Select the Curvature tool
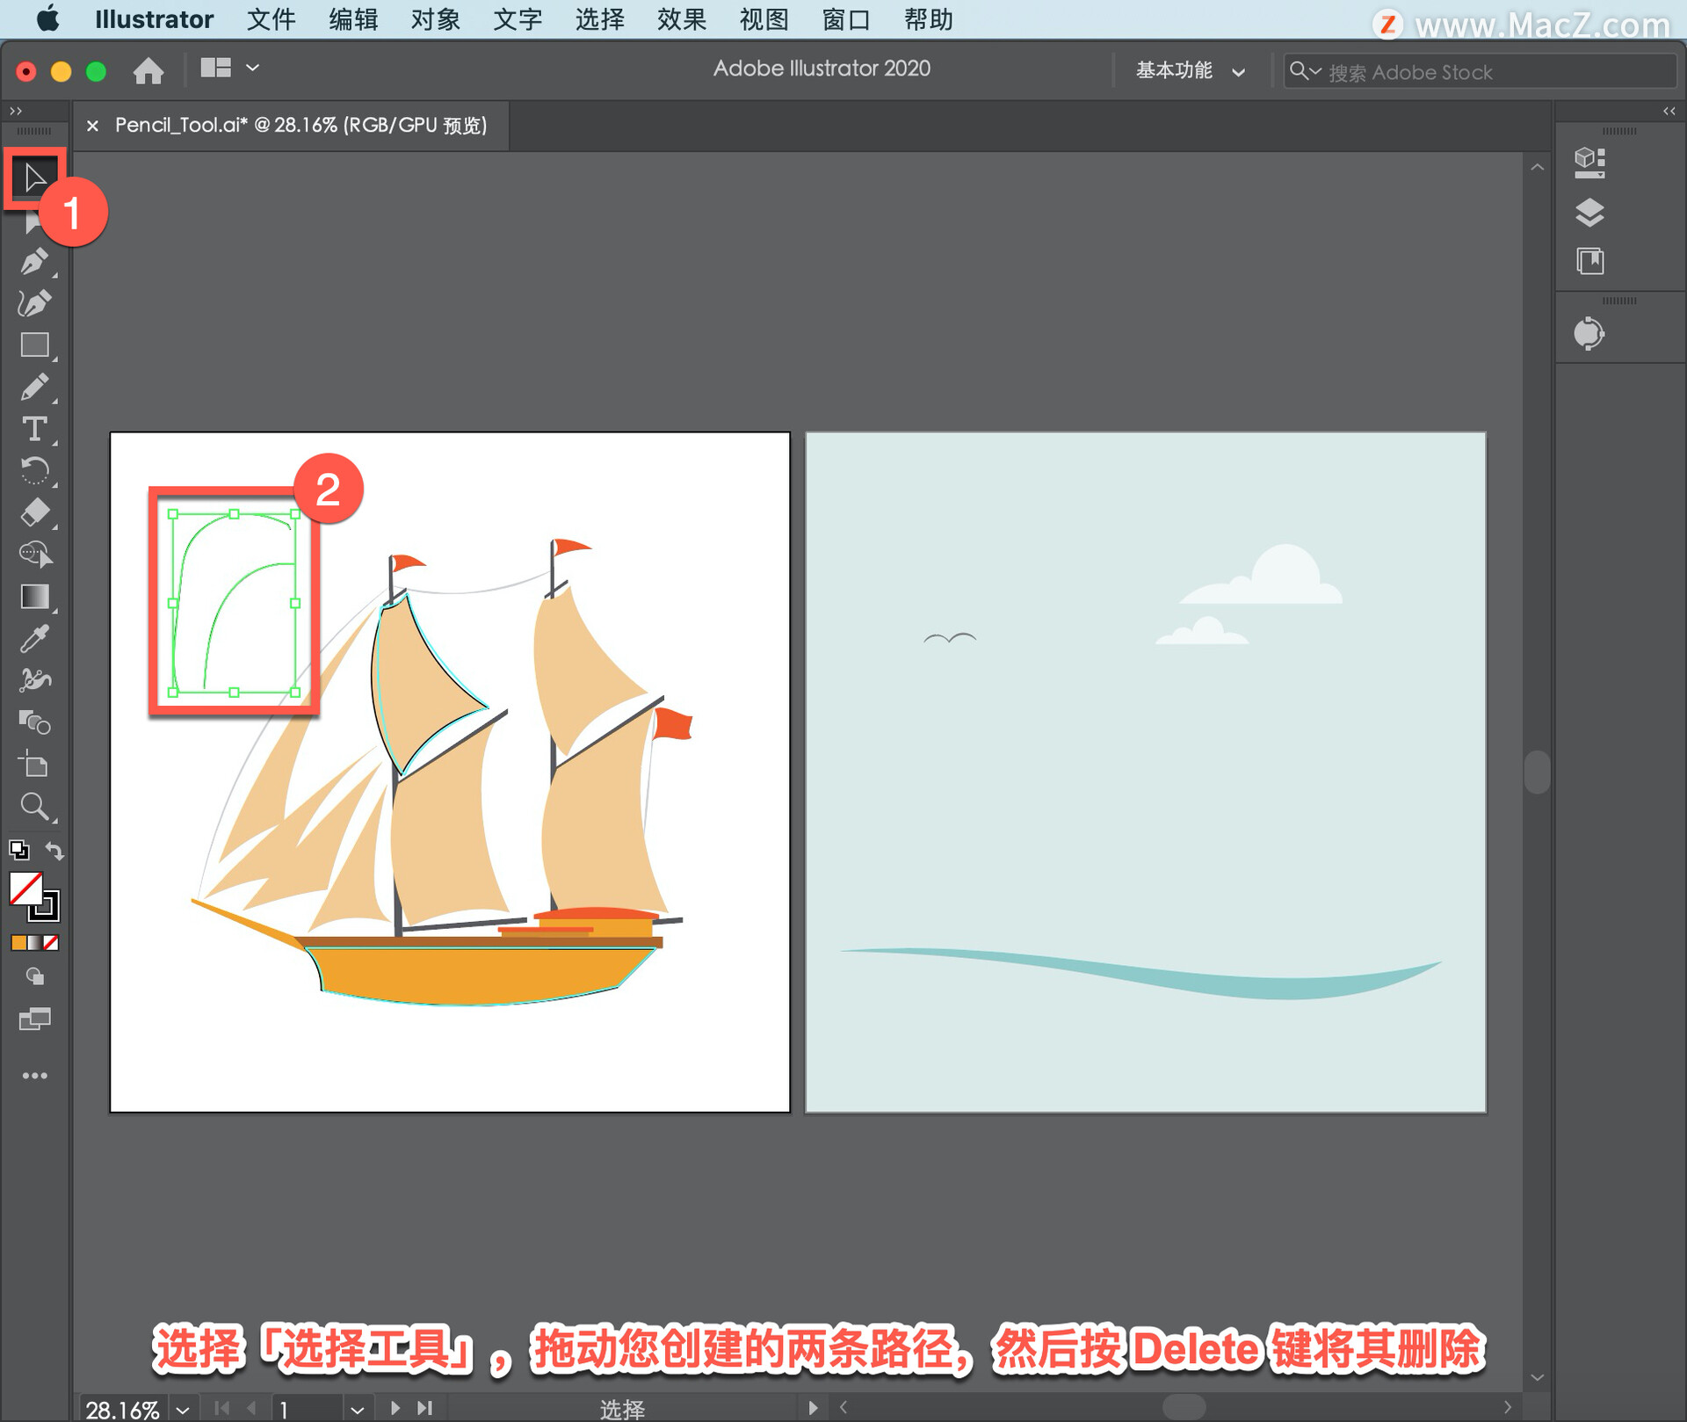This screenshot has height=1422, width=1687. (35, 303)
